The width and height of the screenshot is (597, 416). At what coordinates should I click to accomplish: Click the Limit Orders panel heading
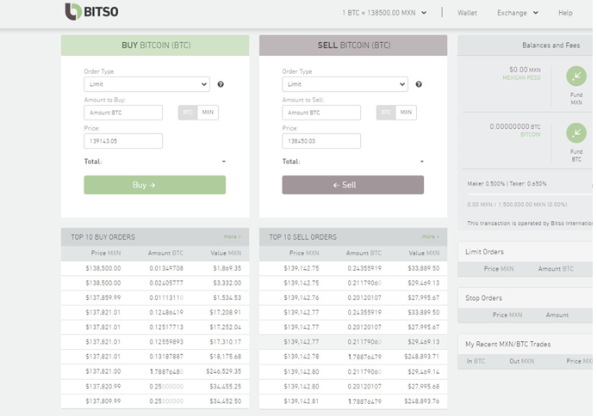click(484, 252)
